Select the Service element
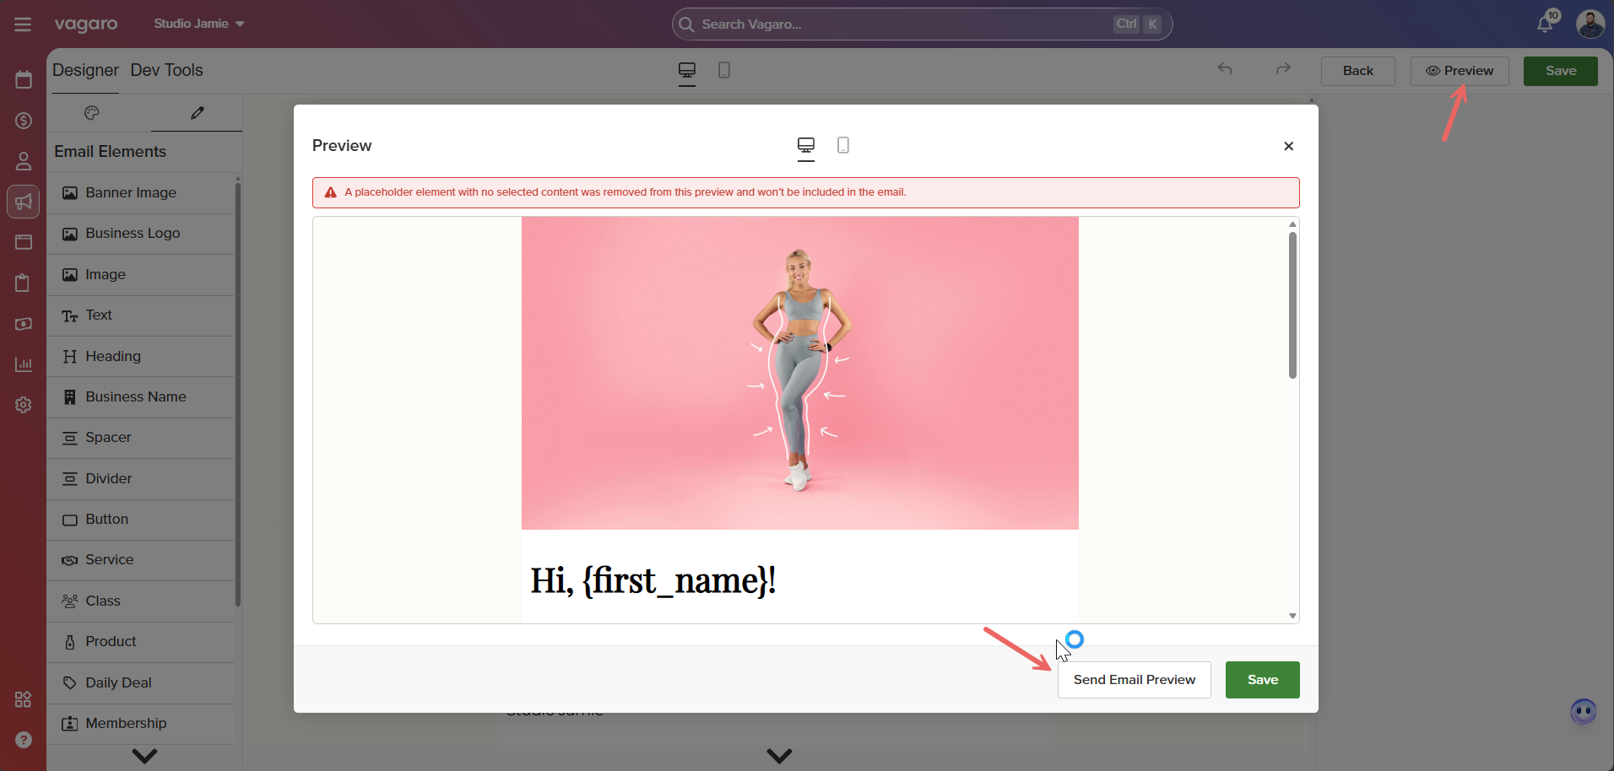The height and width of the screenshot is (771, 1614). tap(140, 560)
